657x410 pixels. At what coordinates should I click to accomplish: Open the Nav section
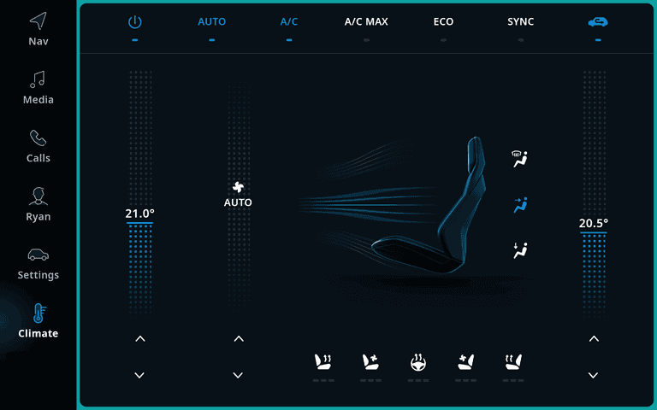coord(38,29)
